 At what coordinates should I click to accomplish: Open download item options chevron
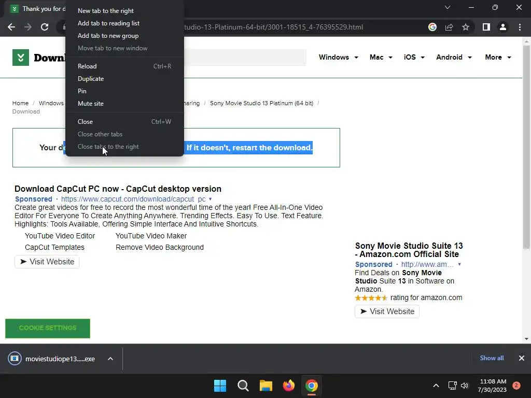110,359
